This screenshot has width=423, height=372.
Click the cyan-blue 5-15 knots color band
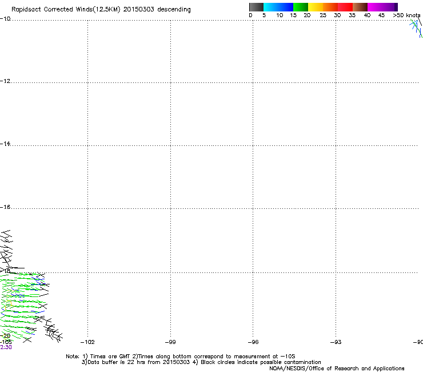click(x=278, y=7)
